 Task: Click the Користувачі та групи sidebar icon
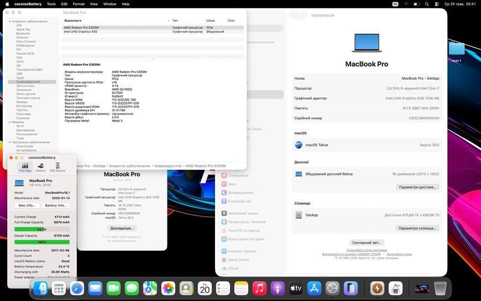tap(224, 239)
